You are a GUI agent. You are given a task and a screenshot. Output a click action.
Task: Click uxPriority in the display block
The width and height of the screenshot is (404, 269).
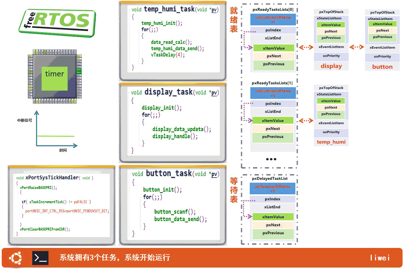pos(331,56)
